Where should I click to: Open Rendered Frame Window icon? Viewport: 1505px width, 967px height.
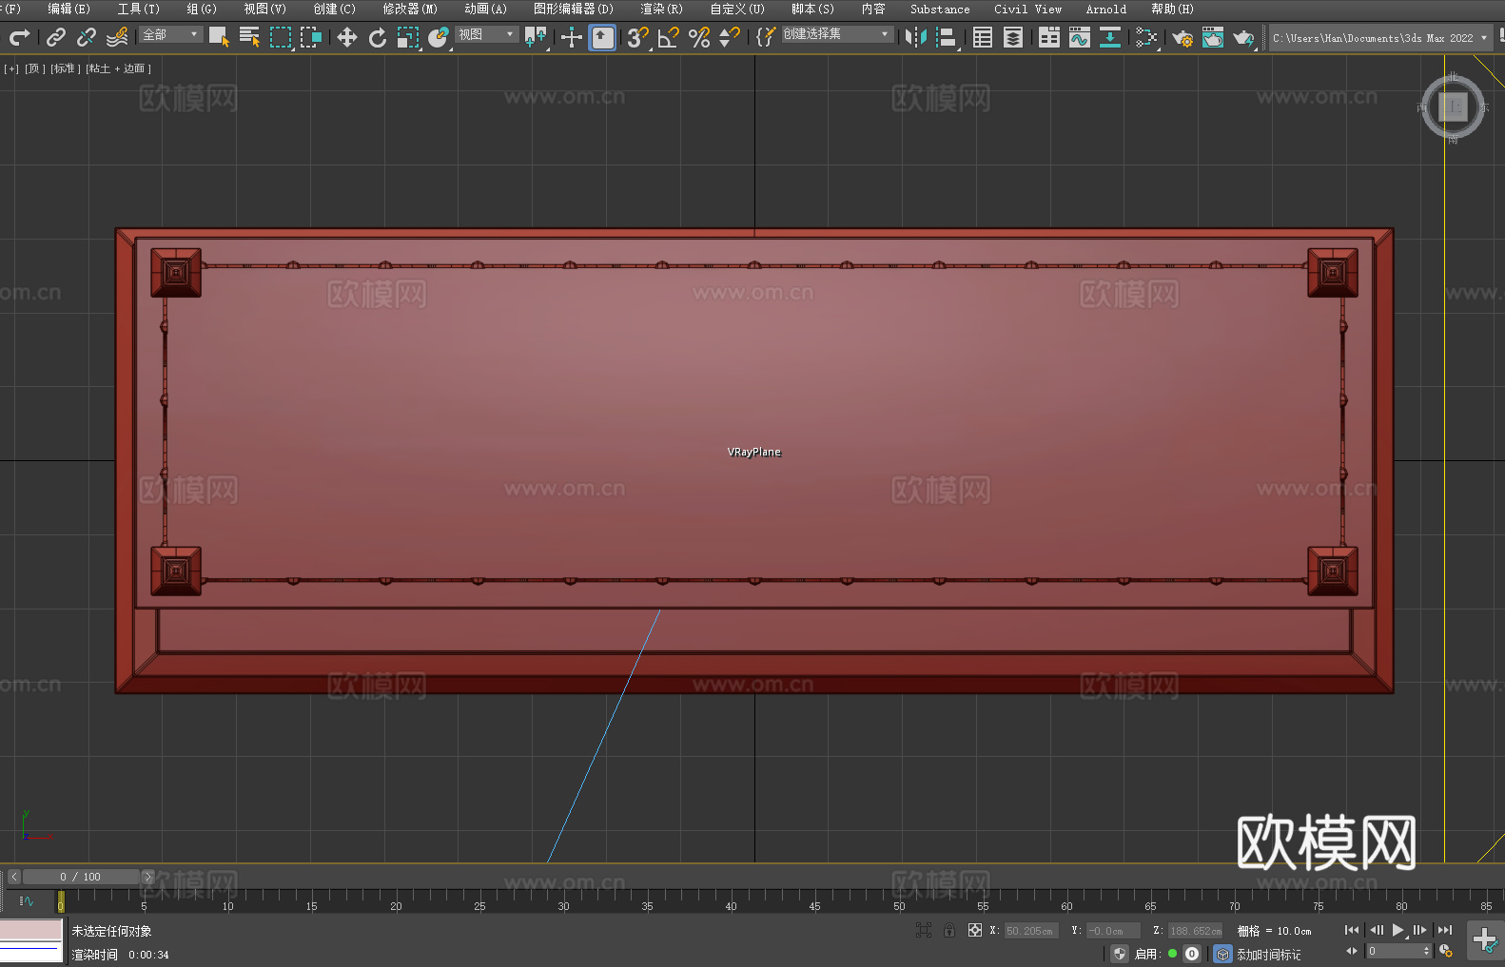(x=1213, y=37)
